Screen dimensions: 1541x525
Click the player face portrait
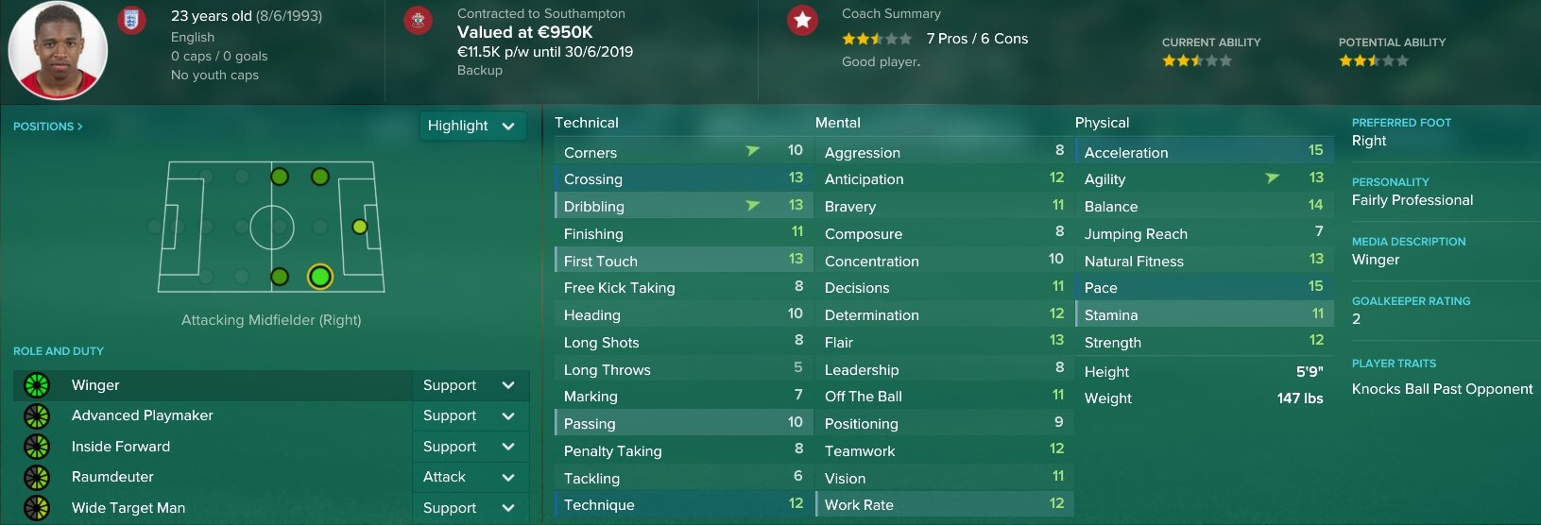tap(58, 50)
